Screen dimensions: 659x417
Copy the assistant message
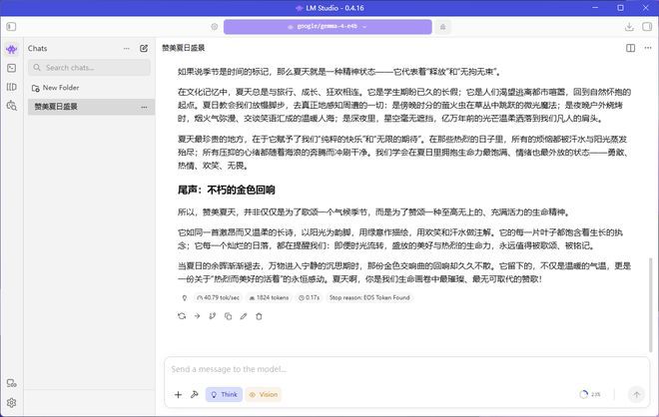tap(228, 316)
